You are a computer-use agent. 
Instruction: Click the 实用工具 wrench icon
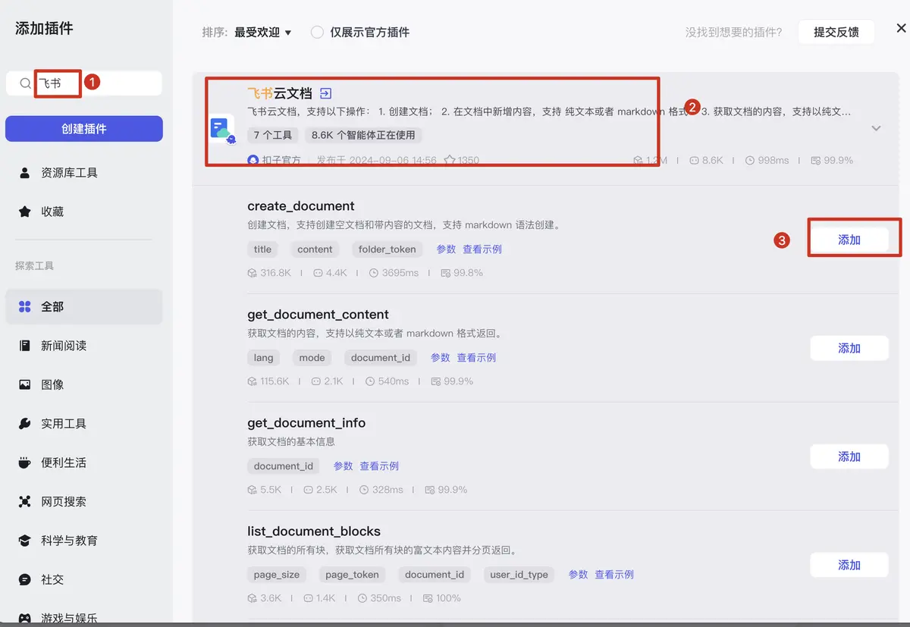25,424
